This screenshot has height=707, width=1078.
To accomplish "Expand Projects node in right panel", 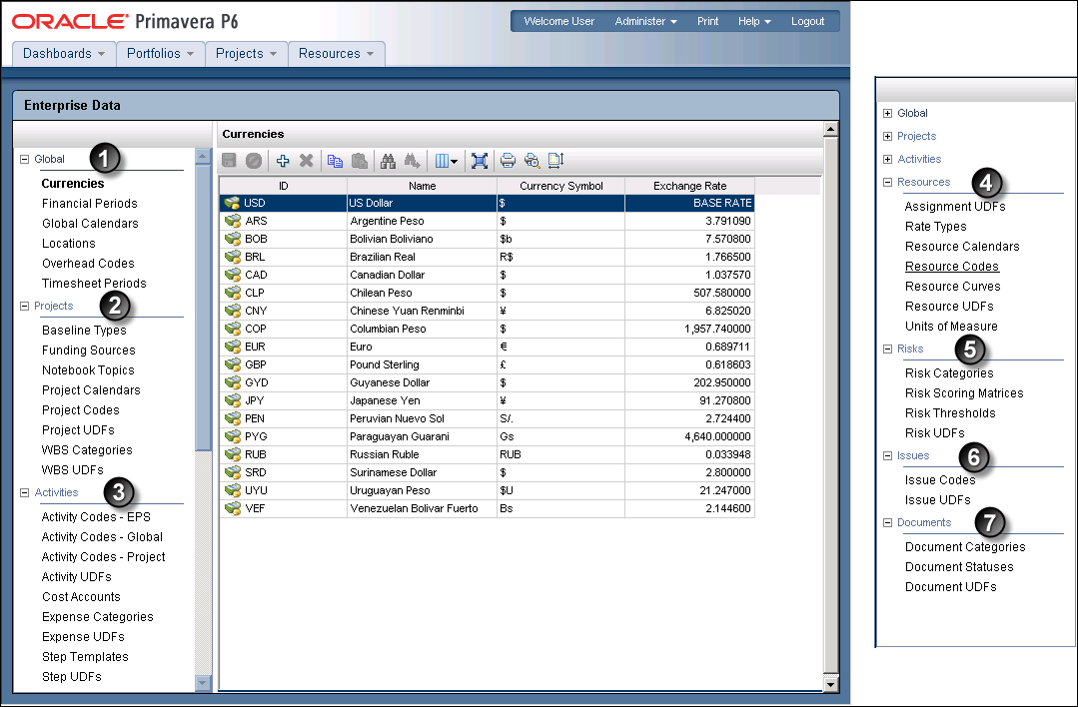I will tap(887, 136).
